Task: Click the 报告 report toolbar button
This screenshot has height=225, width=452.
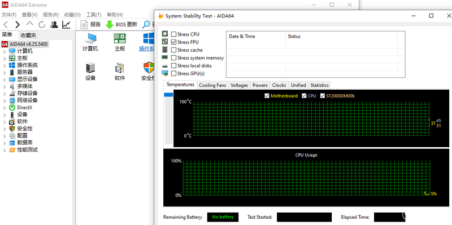Action: pos(90,25)
